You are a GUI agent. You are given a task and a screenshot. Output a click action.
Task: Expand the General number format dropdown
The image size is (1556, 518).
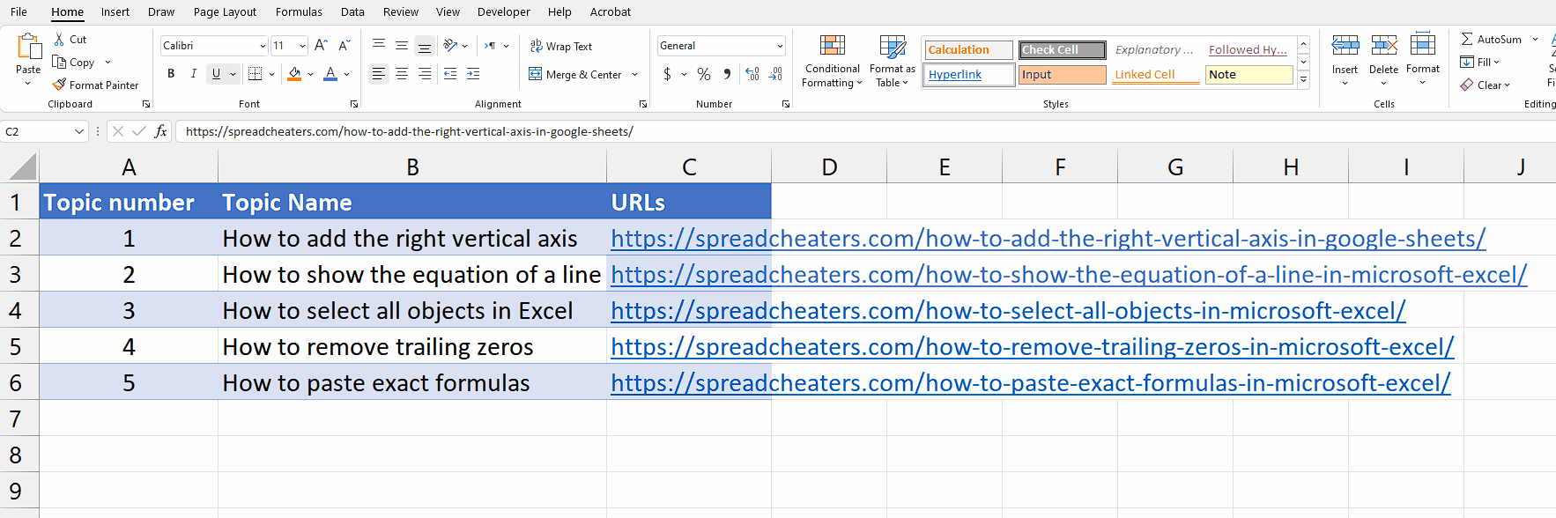(780, 46)
